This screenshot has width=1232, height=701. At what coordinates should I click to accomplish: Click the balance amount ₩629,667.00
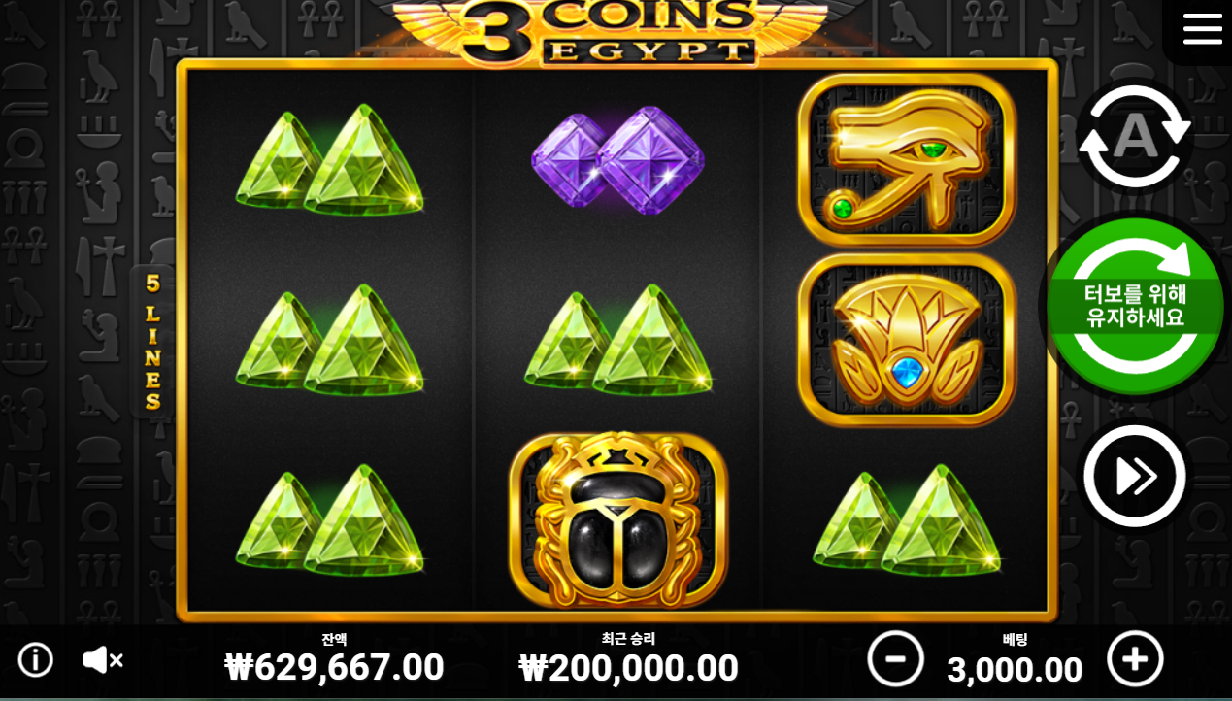[x=334, y=668]
